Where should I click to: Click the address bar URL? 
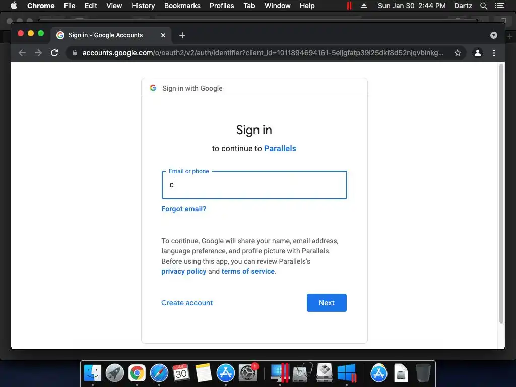tap(263, 53)
